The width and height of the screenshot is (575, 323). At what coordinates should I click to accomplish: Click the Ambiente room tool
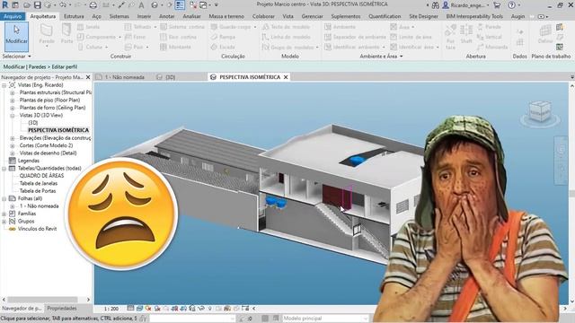340,27
